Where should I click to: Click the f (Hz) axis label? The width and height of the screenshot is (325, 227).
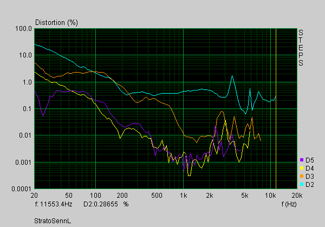[289, 204]
